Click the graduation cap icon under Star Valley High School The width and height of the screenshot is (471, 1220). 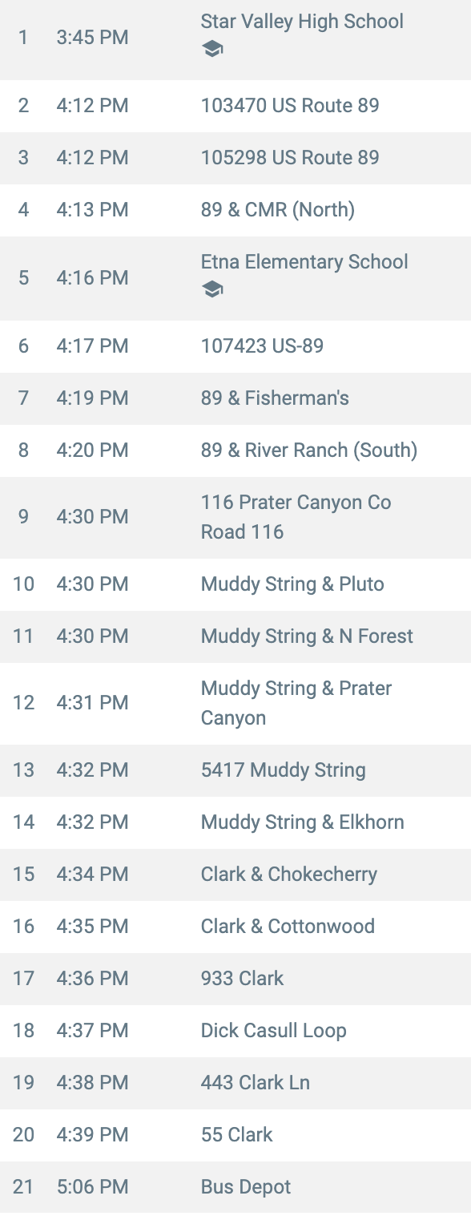point(212,50)
